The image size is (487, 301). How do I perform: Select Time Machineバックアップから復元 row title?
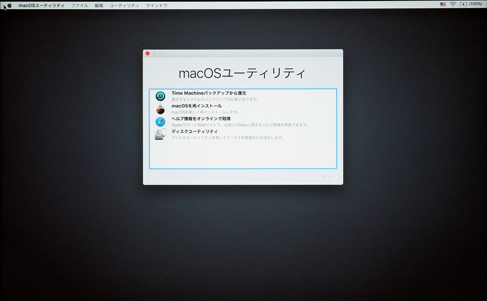pyautogui.click(x=209, y=93)
